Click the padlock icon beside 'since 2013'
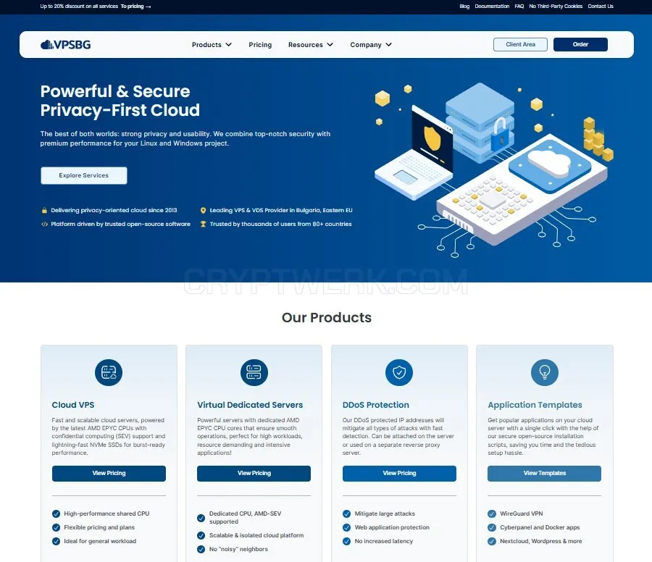The height and width of the screenshot is (562, 652). 44,210
